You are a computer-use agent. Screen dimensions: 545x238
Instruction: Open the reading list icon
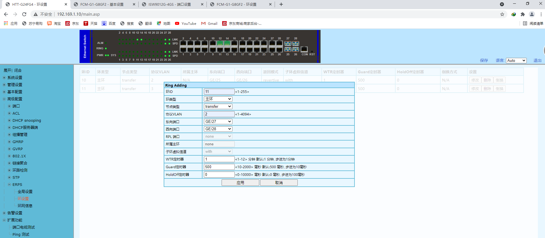coord(525,23)
